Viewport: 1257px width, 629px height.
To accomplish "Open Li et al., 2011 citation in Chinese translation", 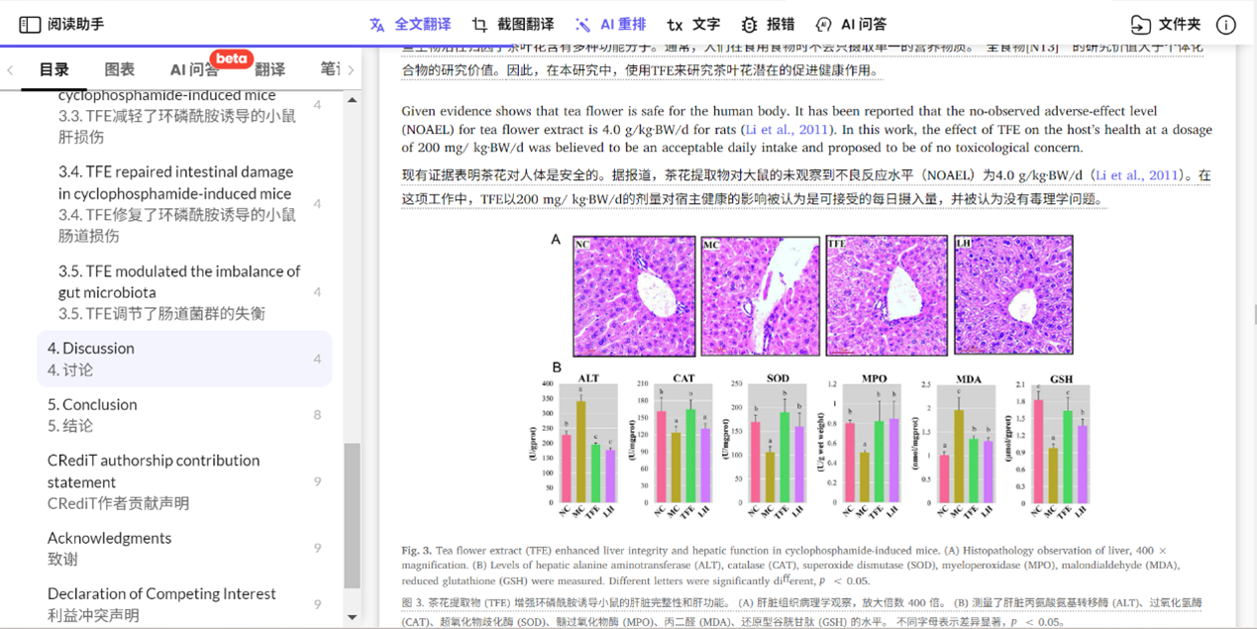I will point(1135,176).
